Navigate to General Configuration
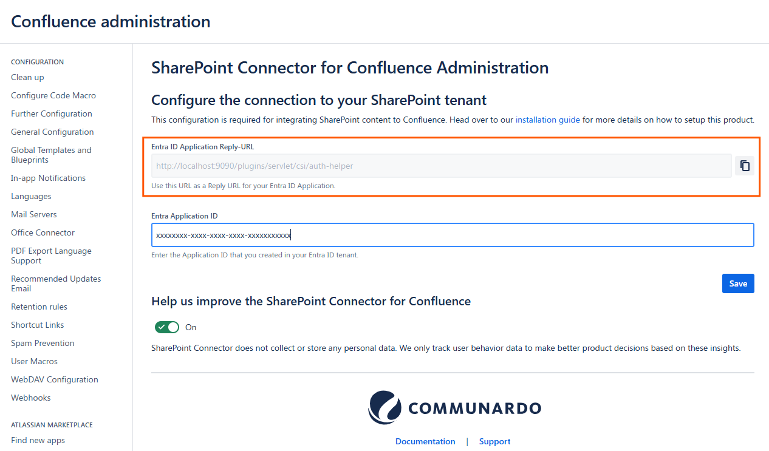 tap(52, 132)
